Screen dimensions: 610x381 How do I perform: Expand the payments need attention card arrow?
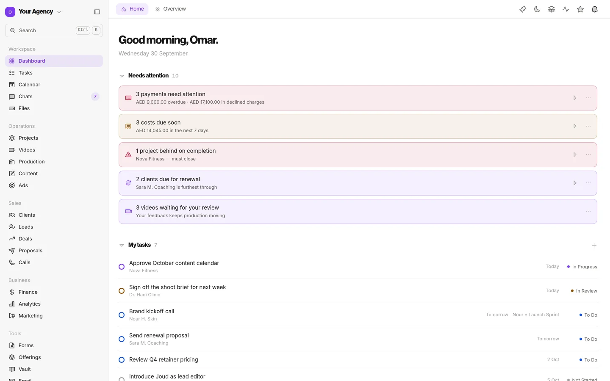575,98
